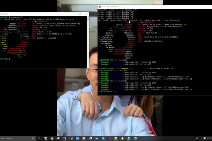Click the empty prompt at bottom of left terminal

pos(5,59)
